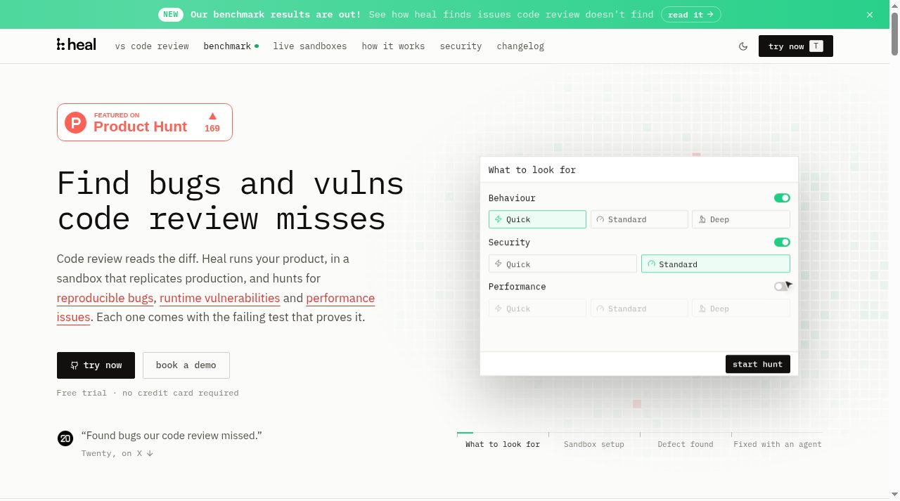
Task: Click the Twenty company logo avatar
Action: coord(65,438)
